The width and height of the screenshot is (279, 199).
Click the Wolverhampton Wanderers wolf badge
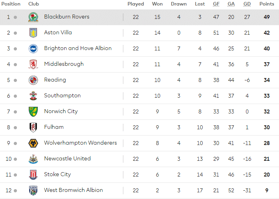point(33,143)
